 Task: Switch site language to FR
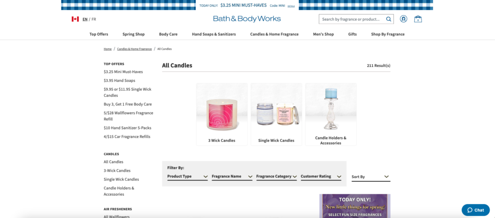[x=94, y=19]
